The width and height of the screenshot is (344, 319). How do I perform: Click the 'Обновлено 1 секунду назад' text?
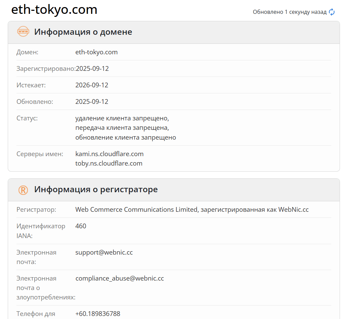(x=289, y=12)
